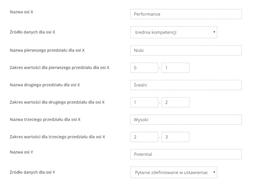The height and width of the screenshot is (182, 266).
Task: Open the Źródło danych dla osi X dropdown
Action: point(174,32)
